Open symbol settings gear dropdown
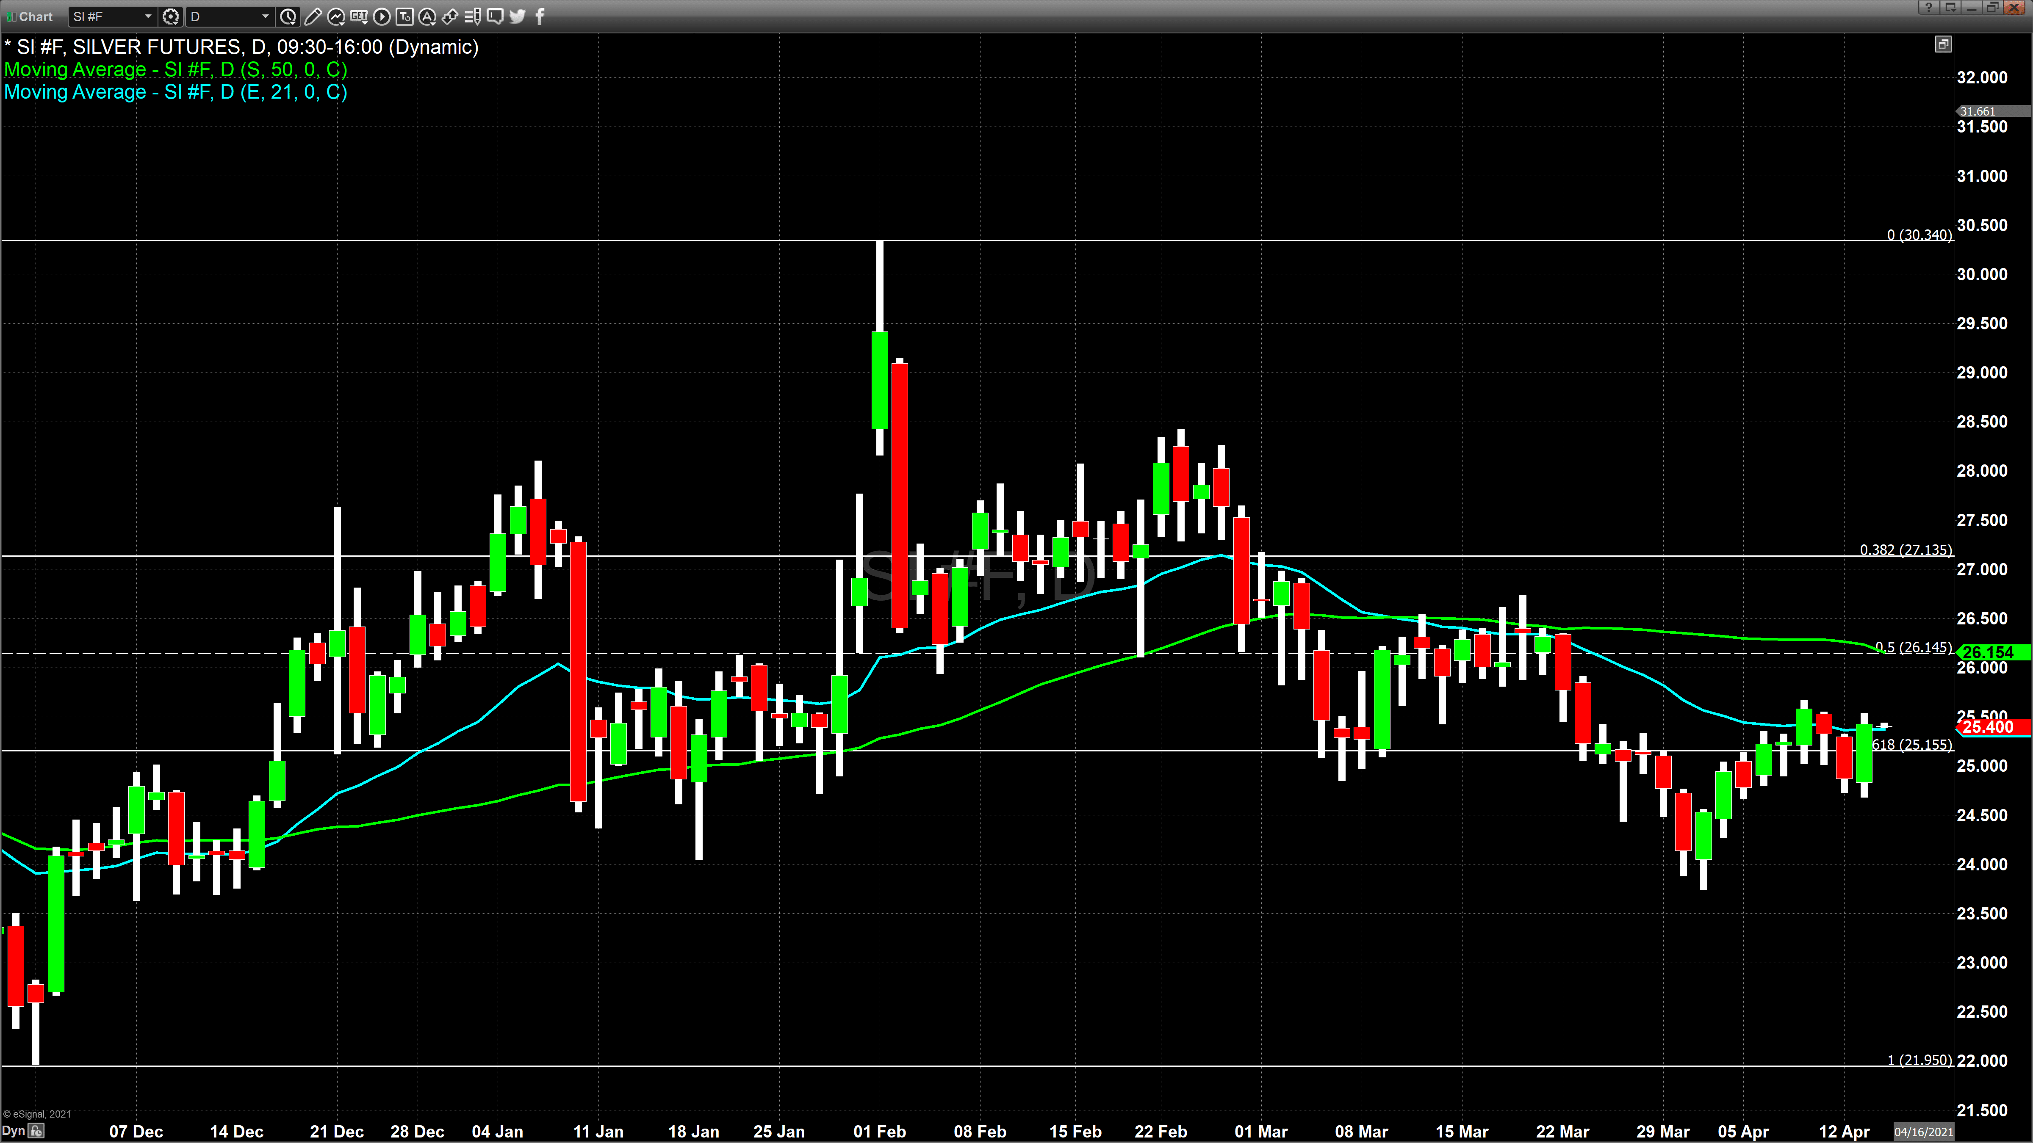 coord(170,16)
